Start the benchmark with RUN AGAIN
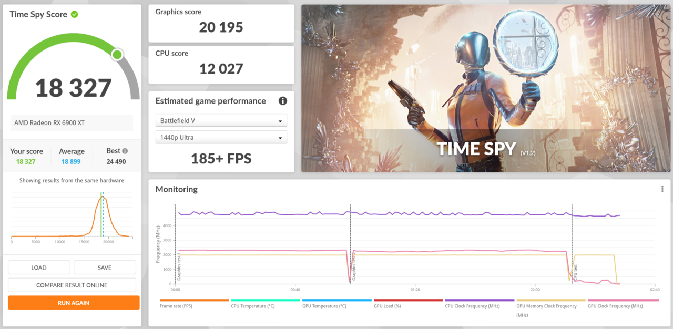The image size is (673, 329). [74, 303]
